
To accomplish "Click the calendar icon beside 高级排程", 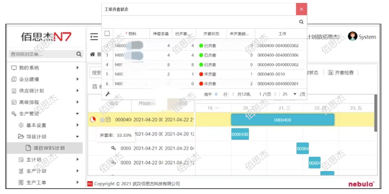I will pos(14,102).
